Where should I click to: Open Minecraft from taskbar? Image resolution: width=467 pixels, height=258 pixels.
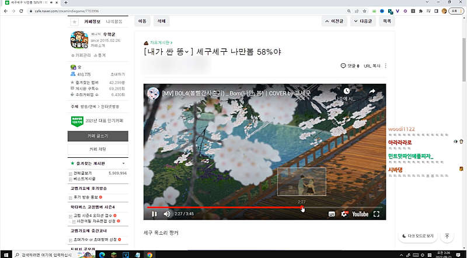(x=114, y=255)
